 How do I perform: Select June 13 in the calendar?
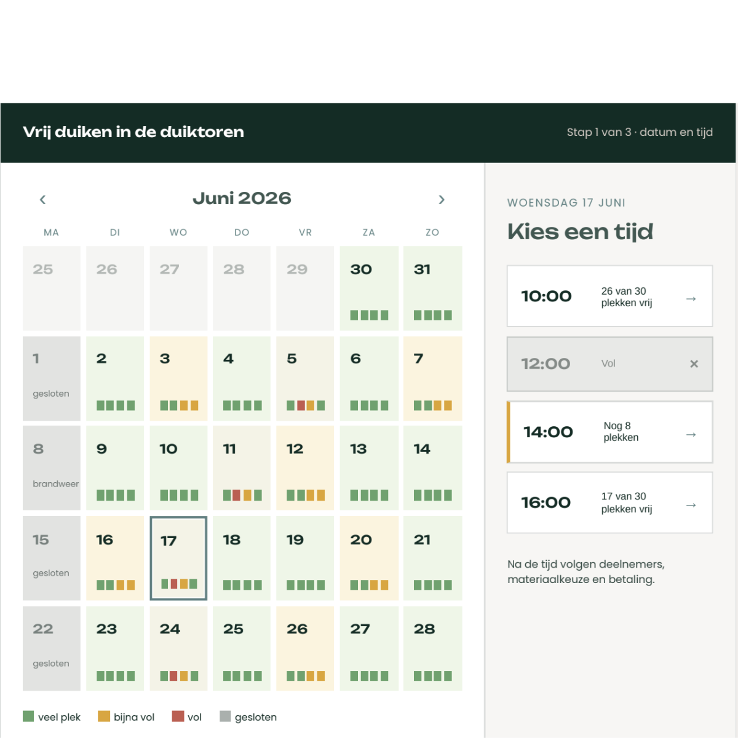369,468
